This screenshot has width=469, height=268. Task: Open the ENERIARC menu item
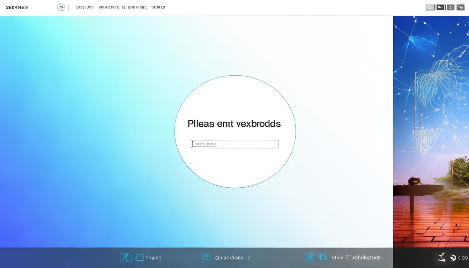pos(138,7)
